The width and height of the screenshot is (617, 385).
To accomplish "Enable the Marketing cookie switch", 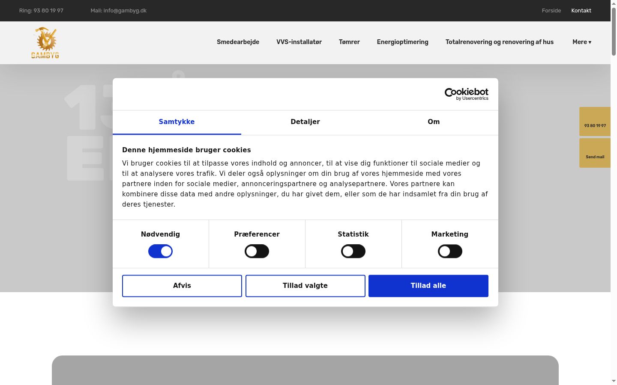I will click(x=450, y=251).
